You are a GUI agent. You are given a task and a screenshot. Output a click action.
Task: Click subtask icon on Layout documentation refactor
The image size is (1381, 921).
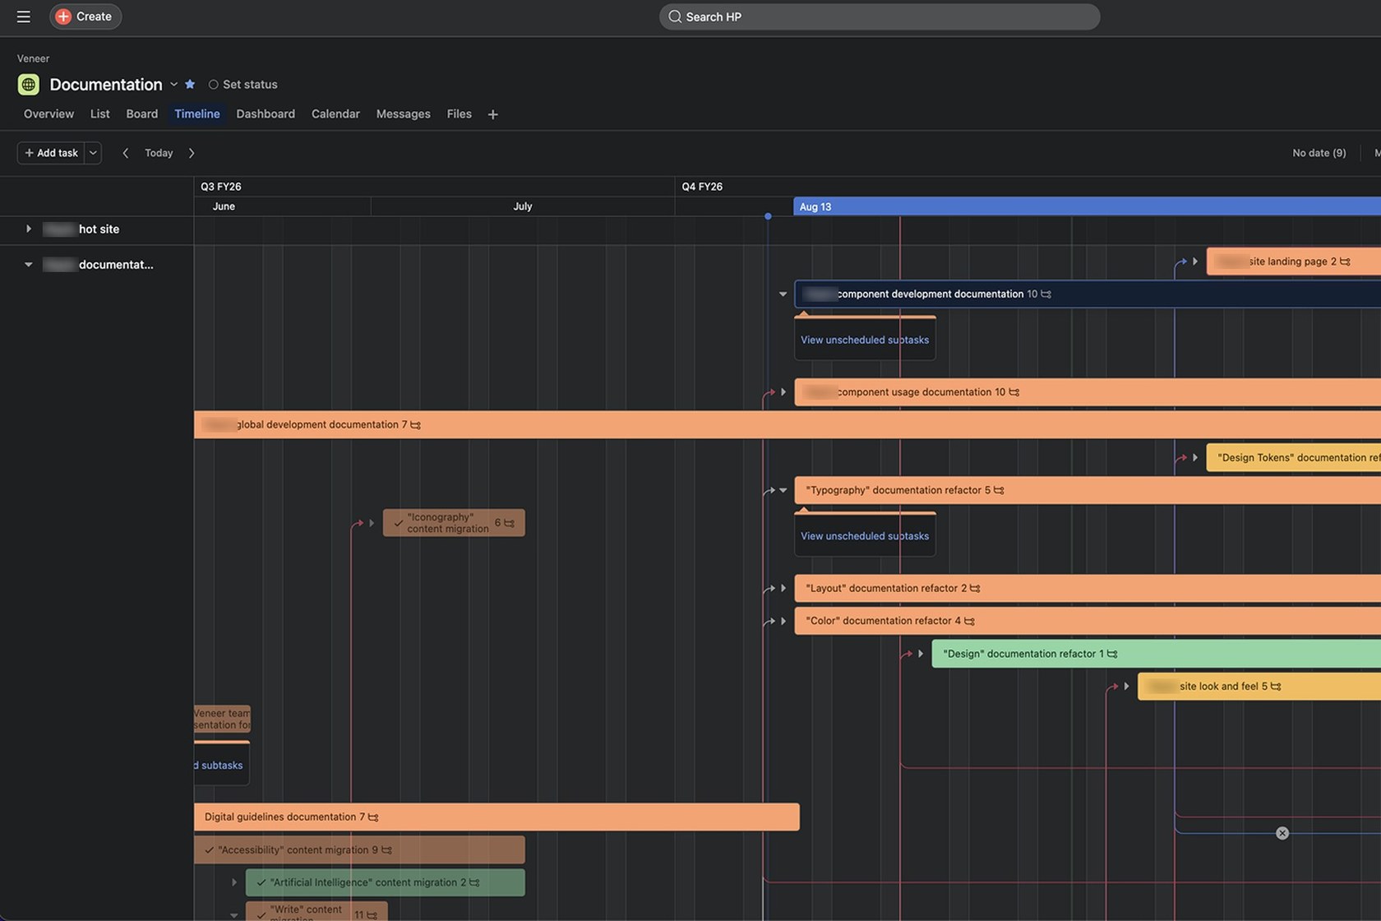coord(975,588)
